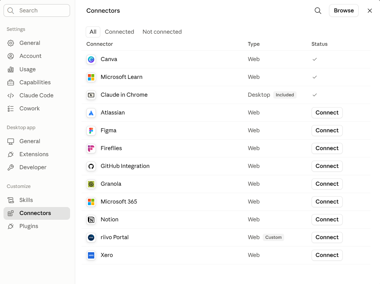This screenshot has height=284, width=380.
Task: Click the Connector column header
Action: click(x=100, y=44)
